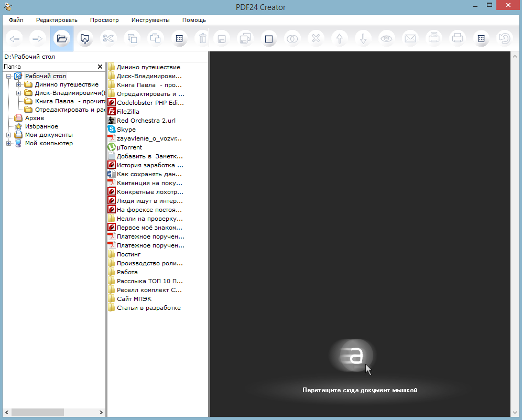Toggle the open folder explorer icon
The width and height of the screenshot is (522, 420).
tap(62, 39)
